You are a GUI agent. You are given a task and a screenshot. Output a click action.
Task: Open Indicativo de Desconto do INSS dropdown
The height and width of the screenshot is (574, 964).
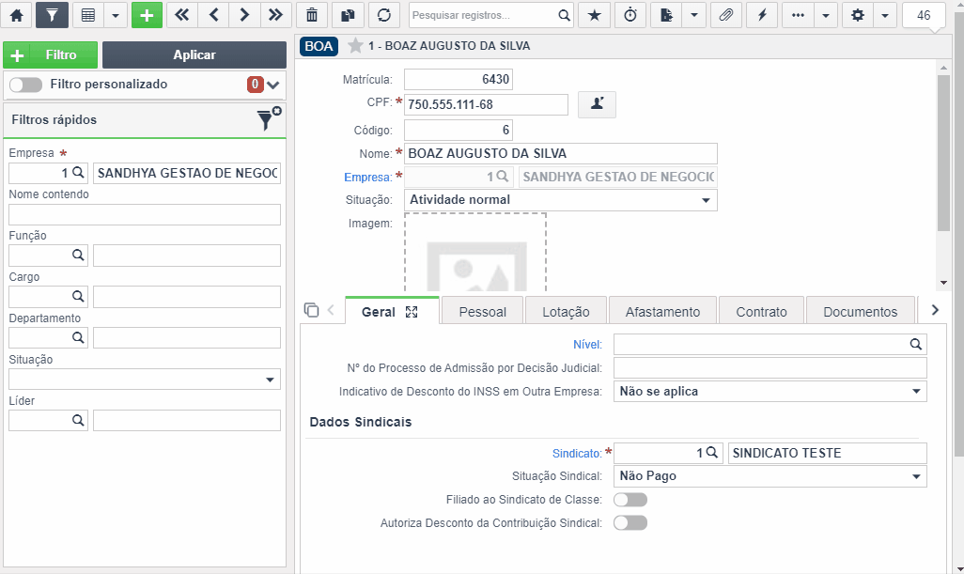770,392
